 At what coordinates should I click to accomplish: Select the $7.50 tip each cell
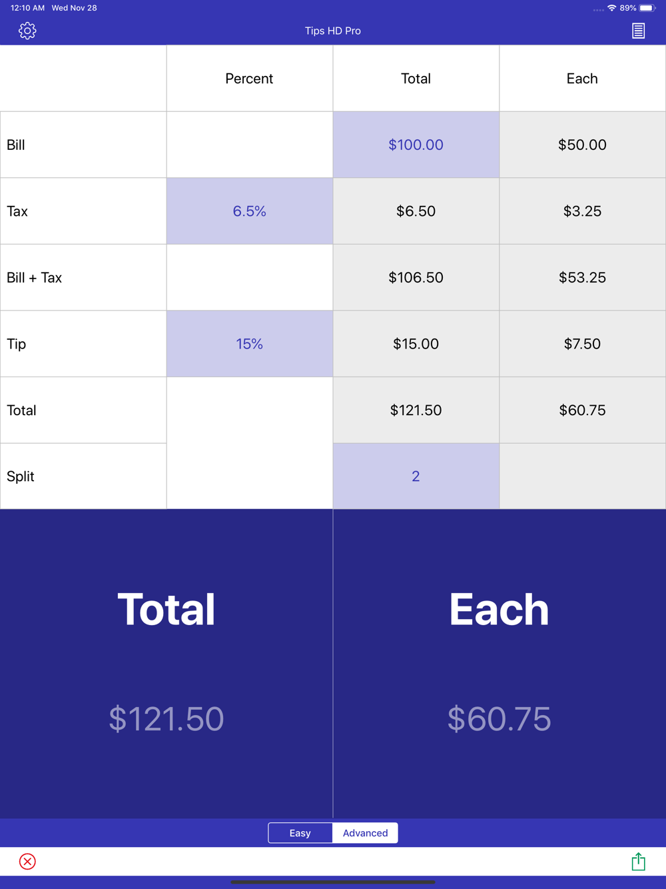pos(583,344)
